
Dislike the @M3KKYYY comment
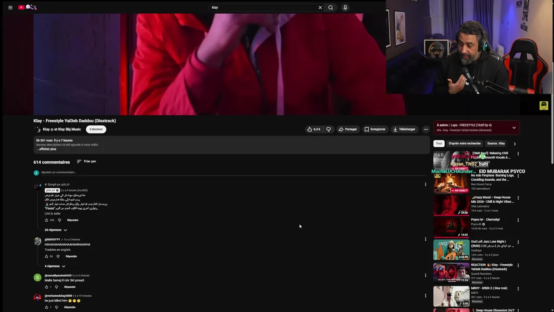(x=58, y=257)
